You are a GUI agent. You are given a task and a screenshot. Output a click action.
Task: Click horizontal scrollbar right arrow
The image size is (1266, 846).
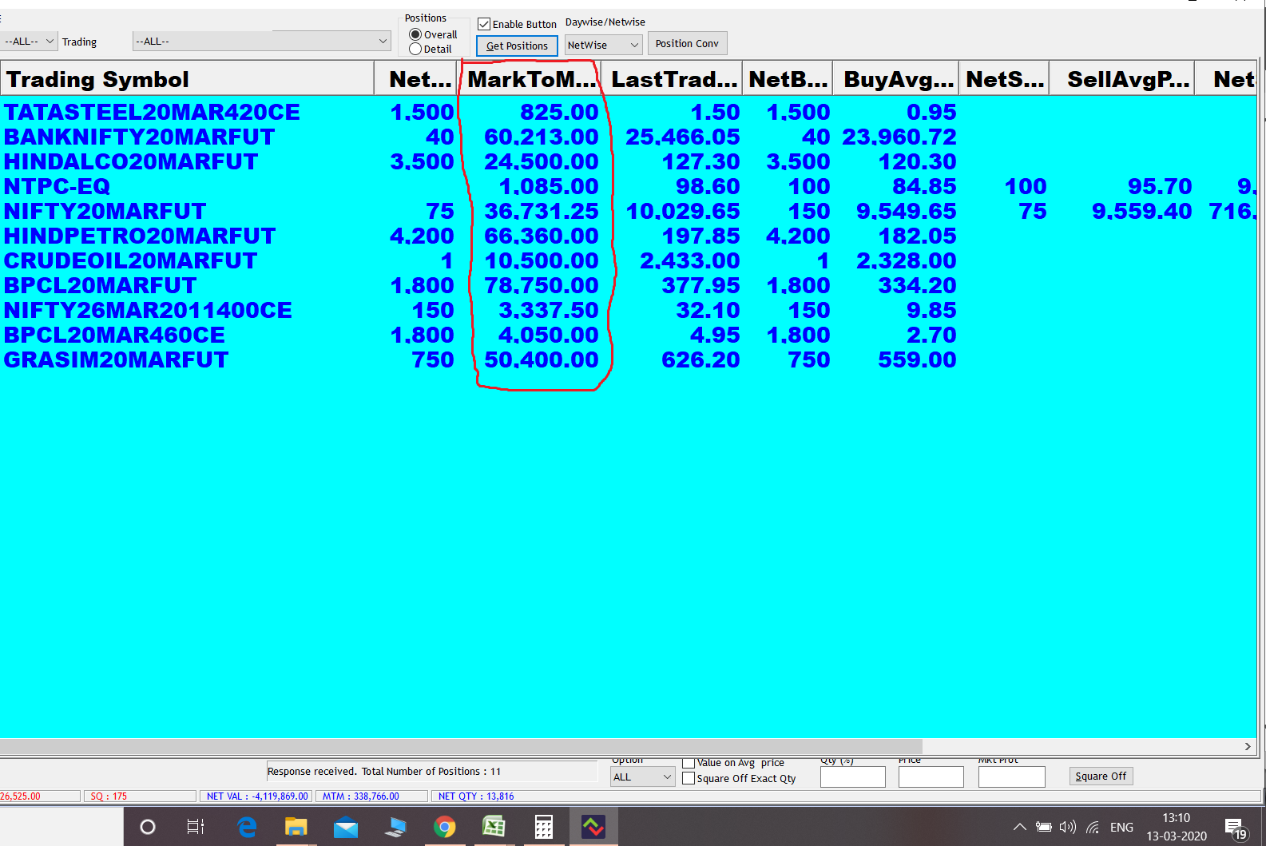1248,746
